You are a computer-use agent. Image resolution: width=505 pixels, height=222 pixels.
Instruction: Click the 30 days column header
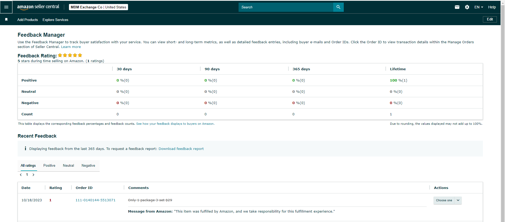124,69
